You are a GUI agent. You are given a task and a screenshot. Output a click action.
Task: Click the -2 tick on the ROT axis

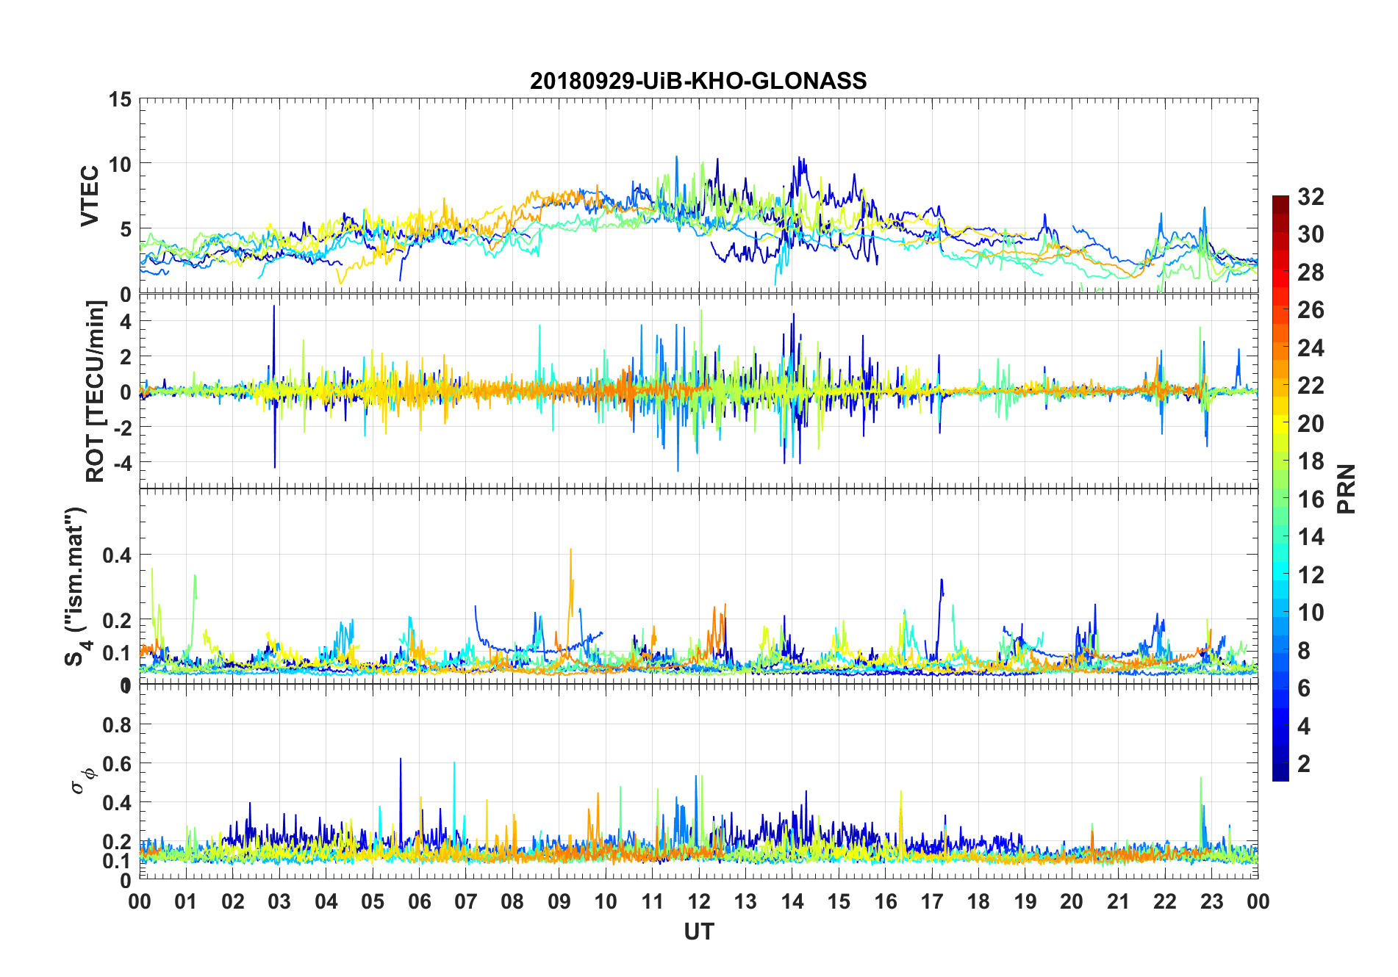[x=121, y=428]
